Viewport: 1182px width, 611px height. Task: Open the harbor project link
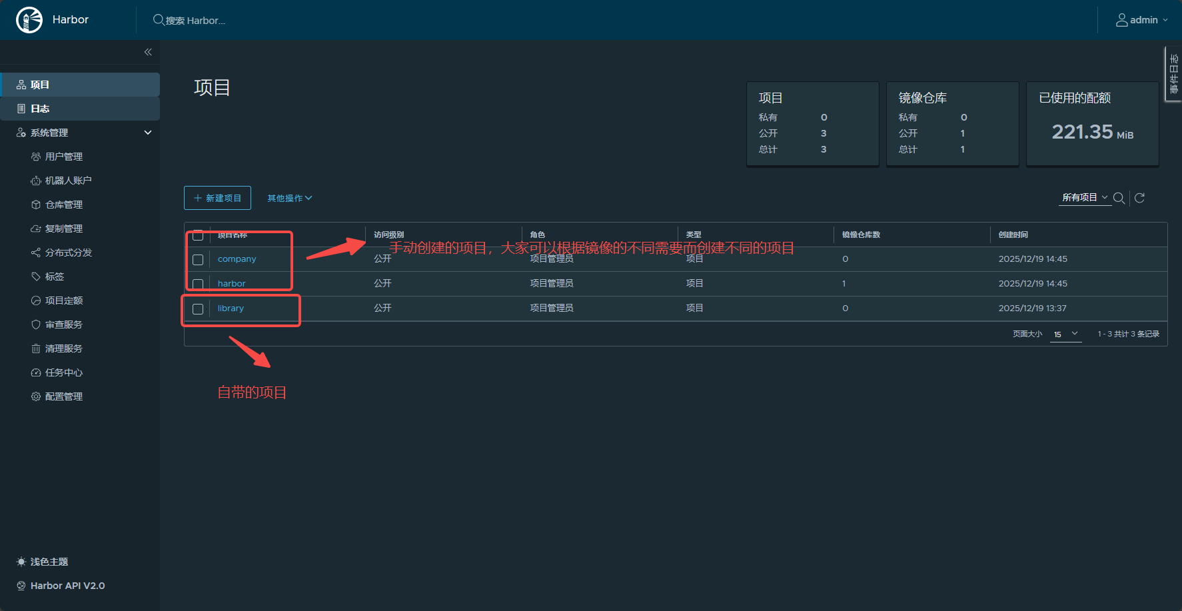231,284
